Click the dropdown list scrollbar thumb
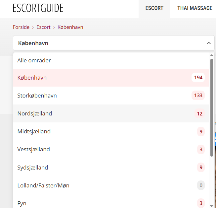Viewport: 216px width, 208px height. [212, 108]
